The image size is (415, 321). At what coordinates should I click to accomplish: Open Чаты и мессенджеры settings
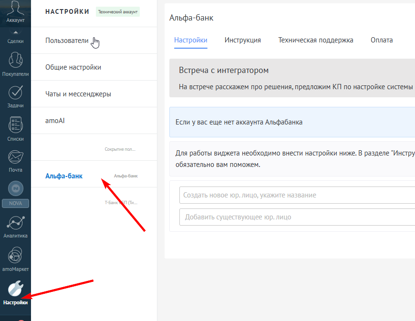click(78, 94)
